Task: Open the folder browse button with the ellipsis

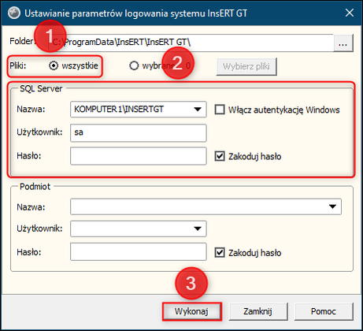Action: pyautogui.click(x=343, y=43)
